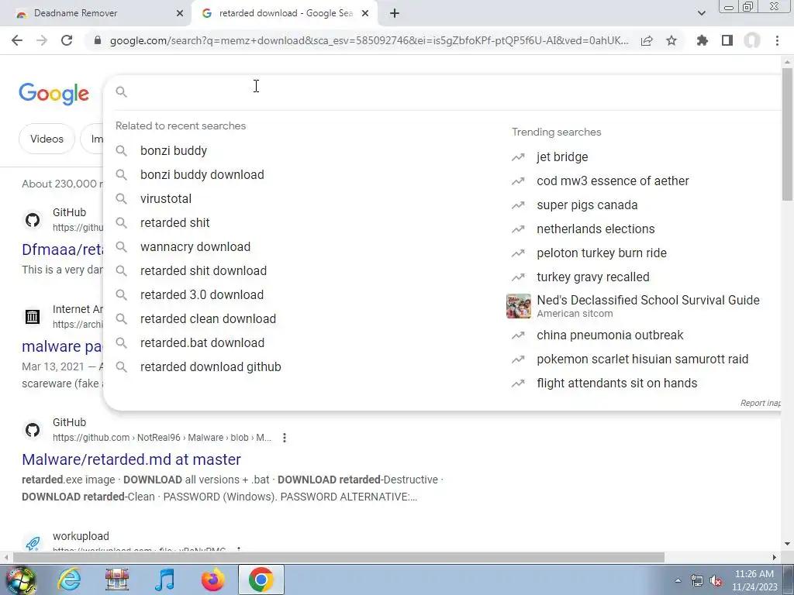Select trending 'netherlands elections'

595,229
